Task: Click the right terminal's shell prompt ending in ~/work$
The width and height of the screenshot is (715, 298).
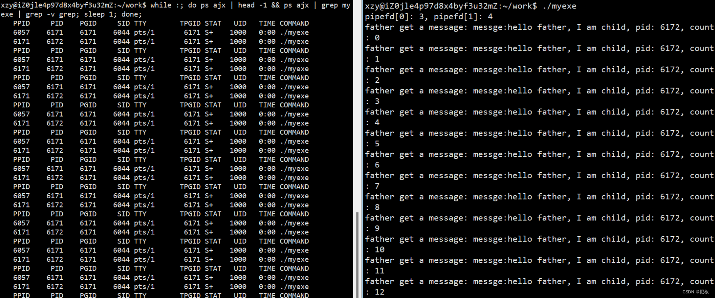Action: tap(451, 6)
